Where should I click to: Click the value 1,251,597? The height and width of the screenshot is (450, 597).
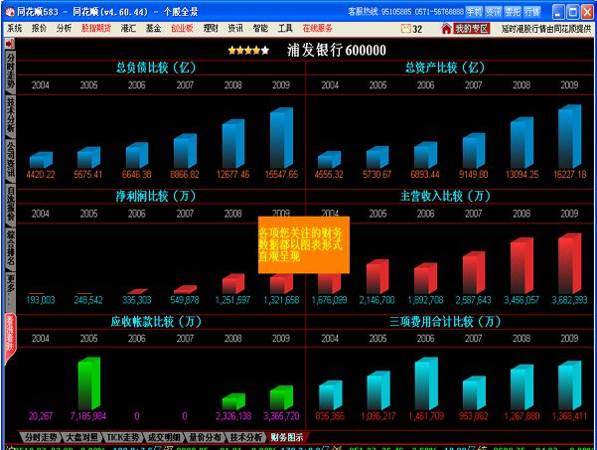pos(233,300)
